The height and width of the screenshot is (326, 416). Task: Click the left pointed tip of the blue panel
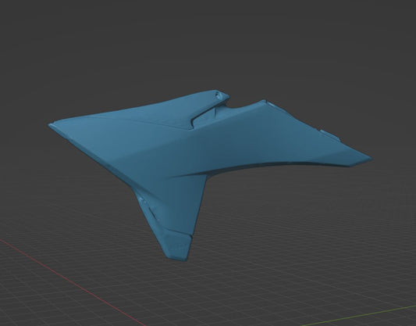tap(51, 125)
